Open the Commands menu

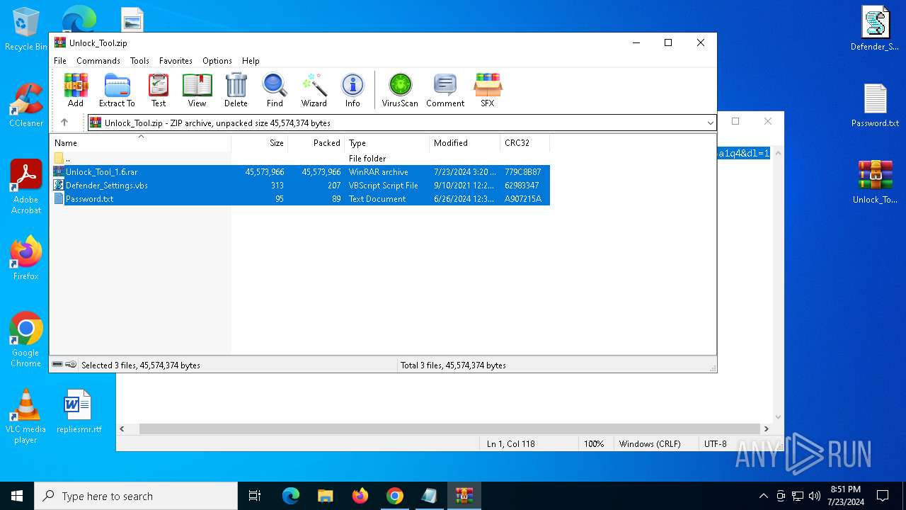98,61
